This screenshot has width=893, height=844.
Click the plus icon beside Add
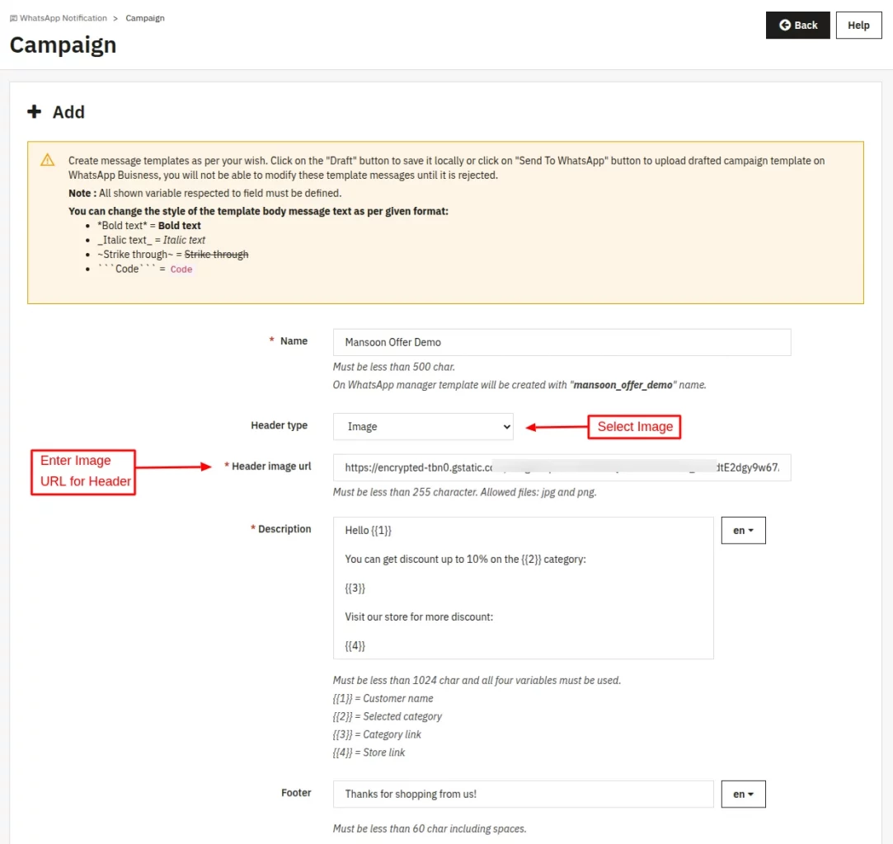[x=34, y=112]
